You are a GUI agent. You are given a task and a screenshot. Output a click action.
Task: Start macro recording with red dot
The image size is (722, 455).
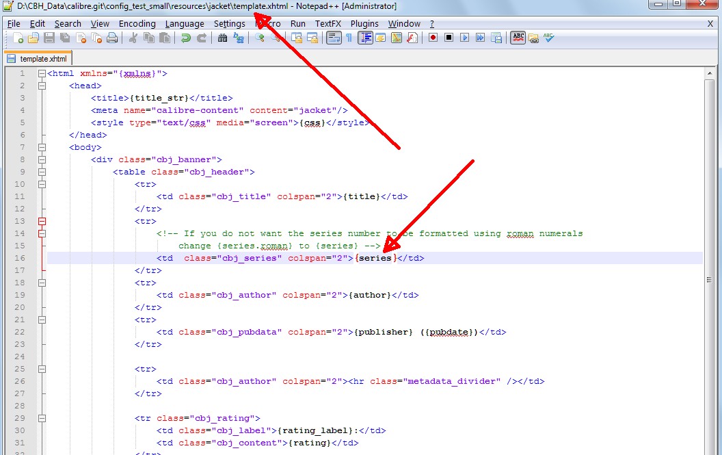433,38
